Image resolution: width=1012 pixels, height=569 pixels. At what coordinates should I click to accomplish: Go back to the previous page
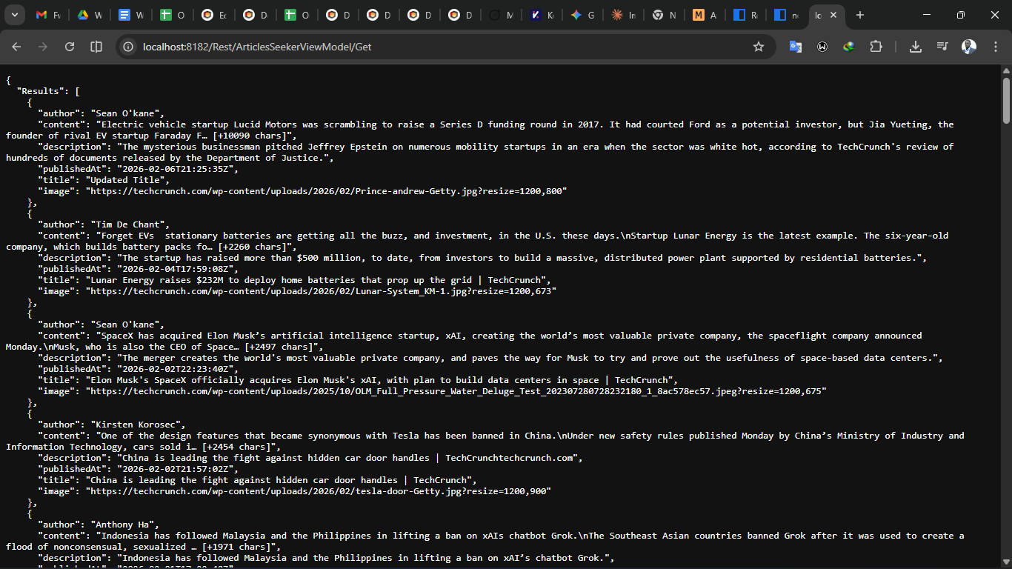[x=16, y=47]
